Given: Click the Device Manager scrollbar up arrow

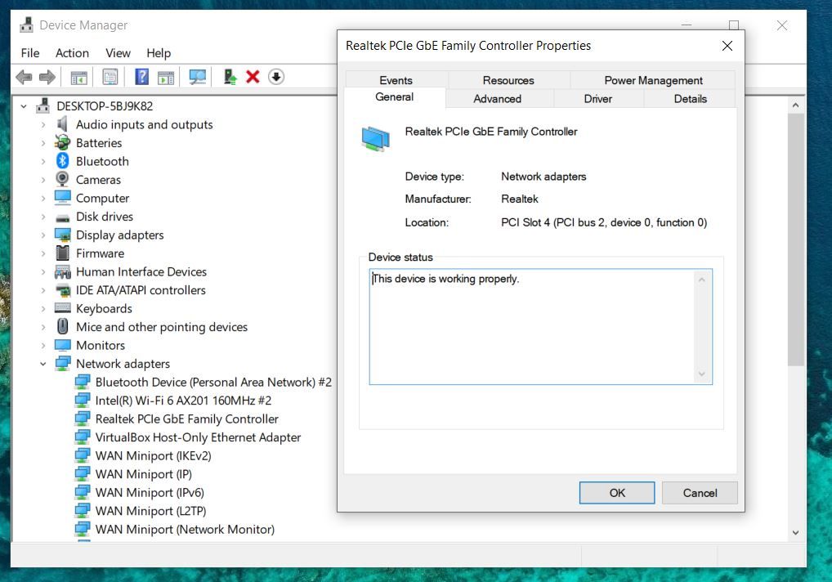Looking at the screenshot, I should pyautogui.click(x=795, y=105).
